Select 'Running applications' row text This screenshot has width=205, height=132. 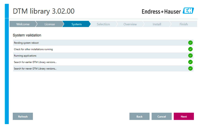click(x=25, y=56)
